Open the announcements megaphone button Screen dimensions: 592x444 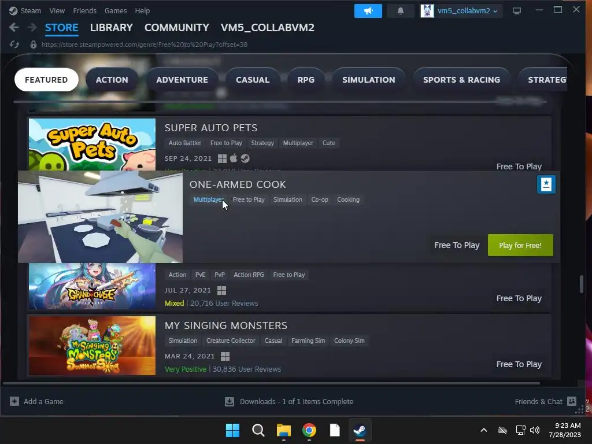(368, 11)
